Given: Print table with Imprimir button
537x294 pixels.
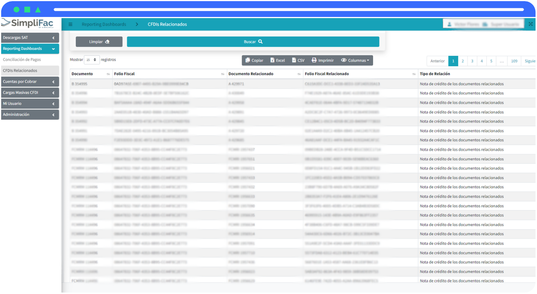Looking at the screenshot, I should 323,60.
